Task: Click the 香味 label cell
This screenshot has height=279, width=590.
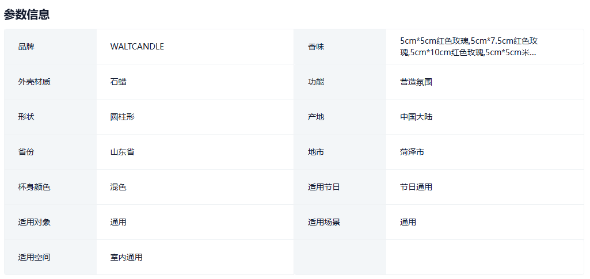Action: 316,47
